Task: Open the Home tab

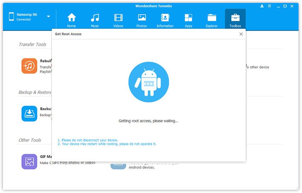Action: (71, 20)
